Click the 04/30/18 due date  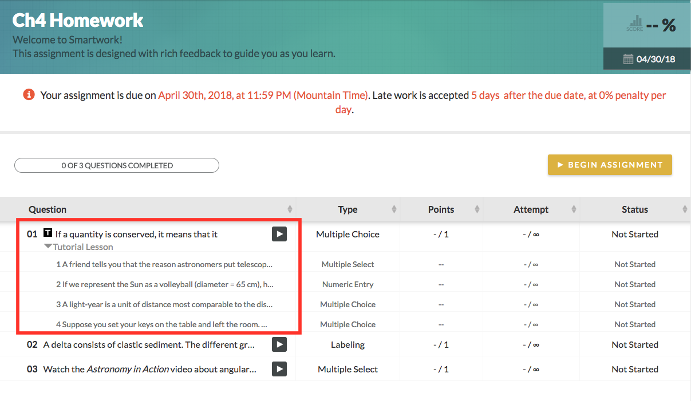coord(656,58)
